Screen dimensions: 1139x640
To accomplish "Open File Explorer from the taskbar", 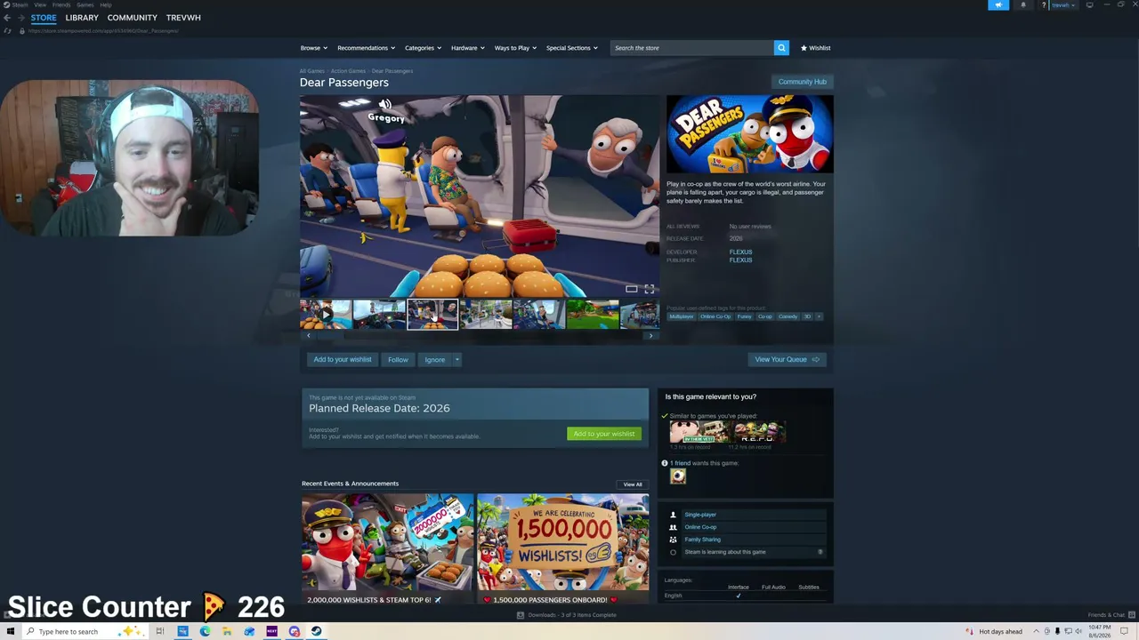I will (x=227, y=631).
